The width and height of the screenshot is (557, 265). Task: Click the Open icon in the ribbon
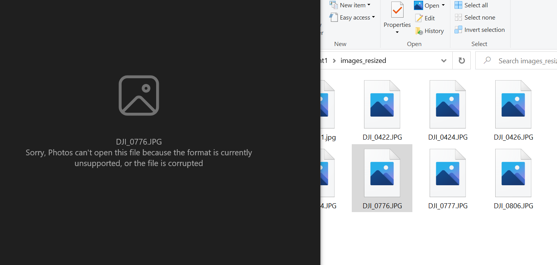pos(419,5)
